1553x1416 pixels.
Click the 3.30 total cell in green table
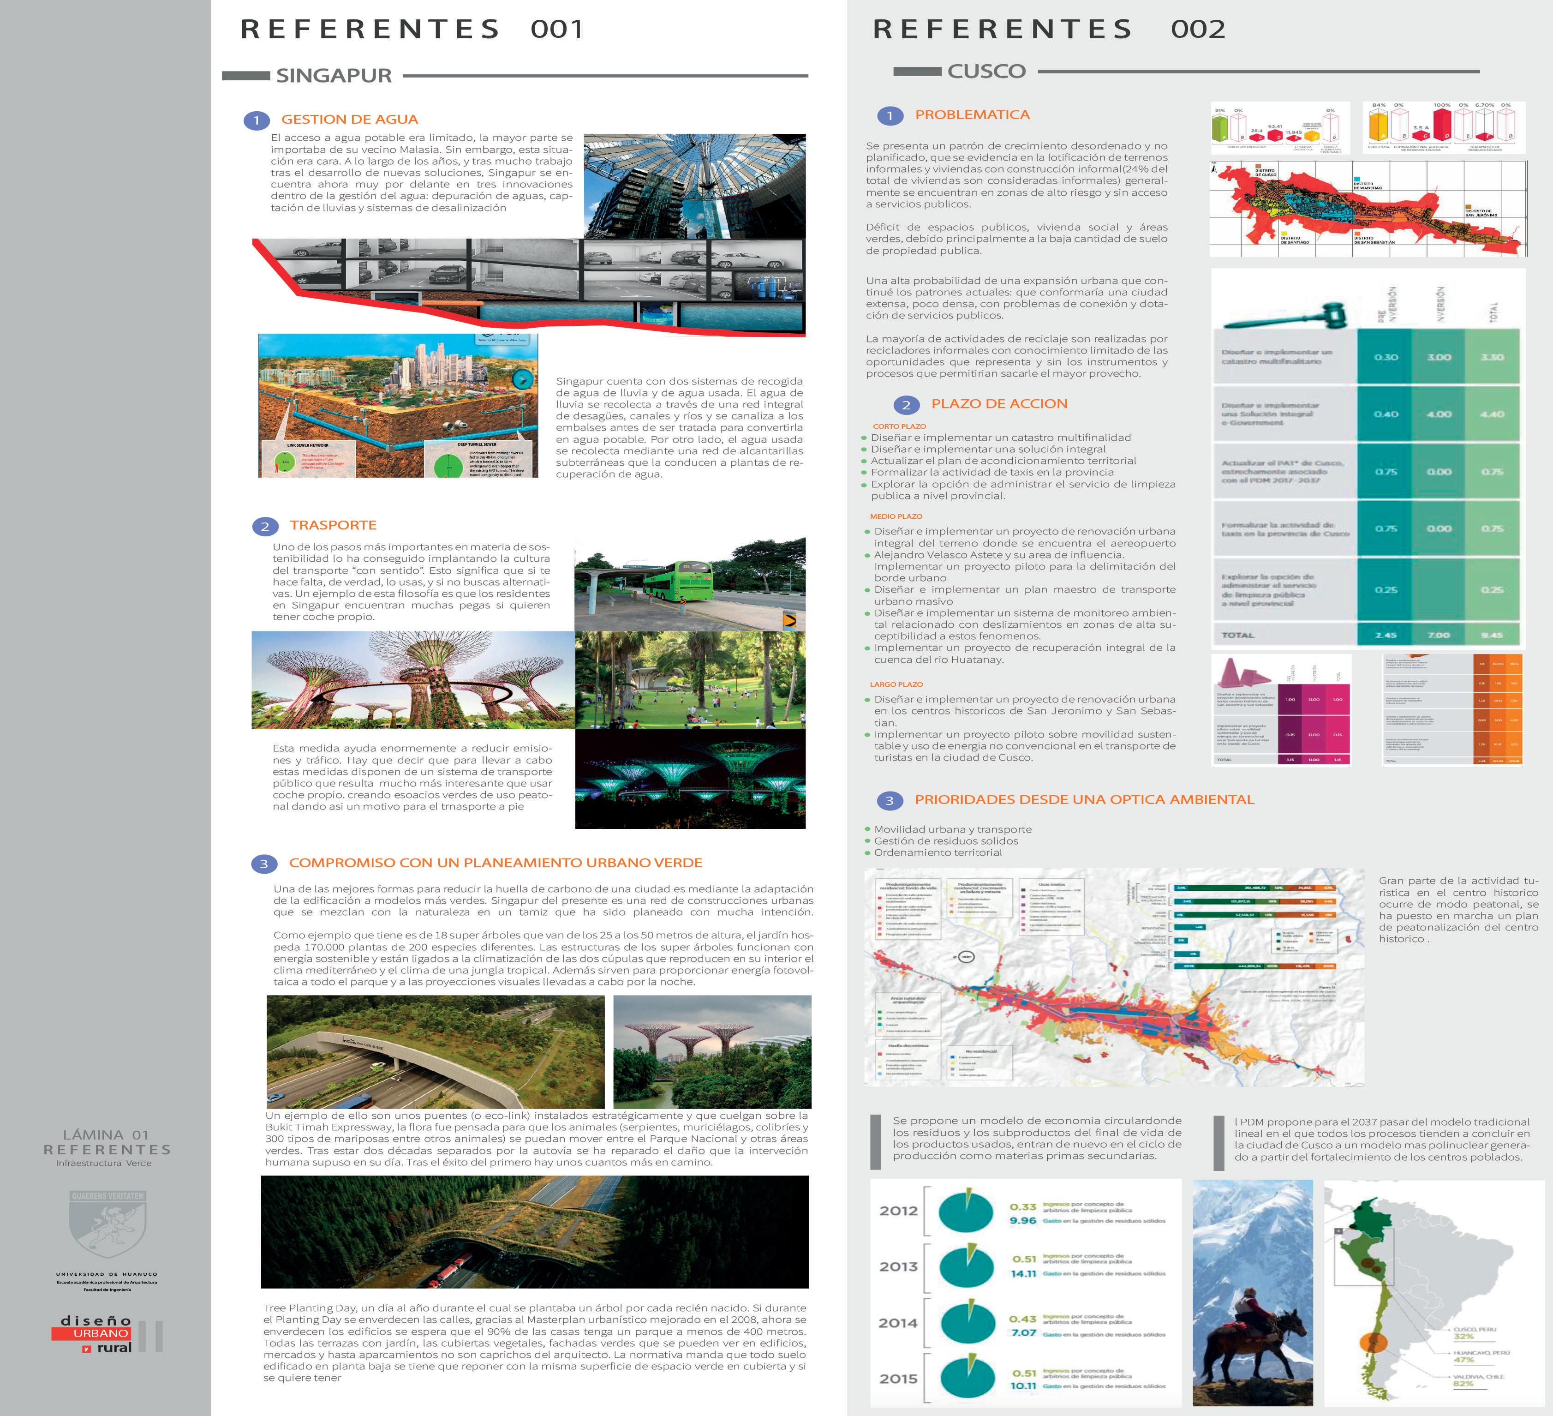(1492, 358)
